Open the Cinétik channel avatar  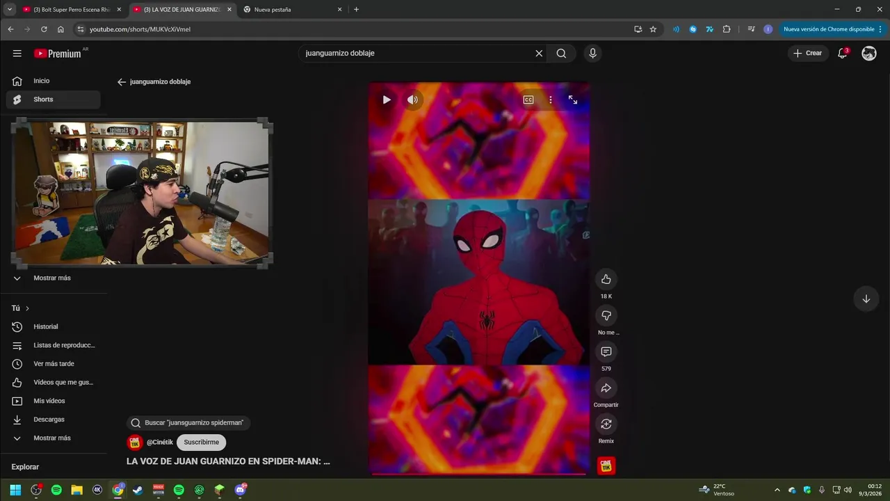click(x=135, y=442)
